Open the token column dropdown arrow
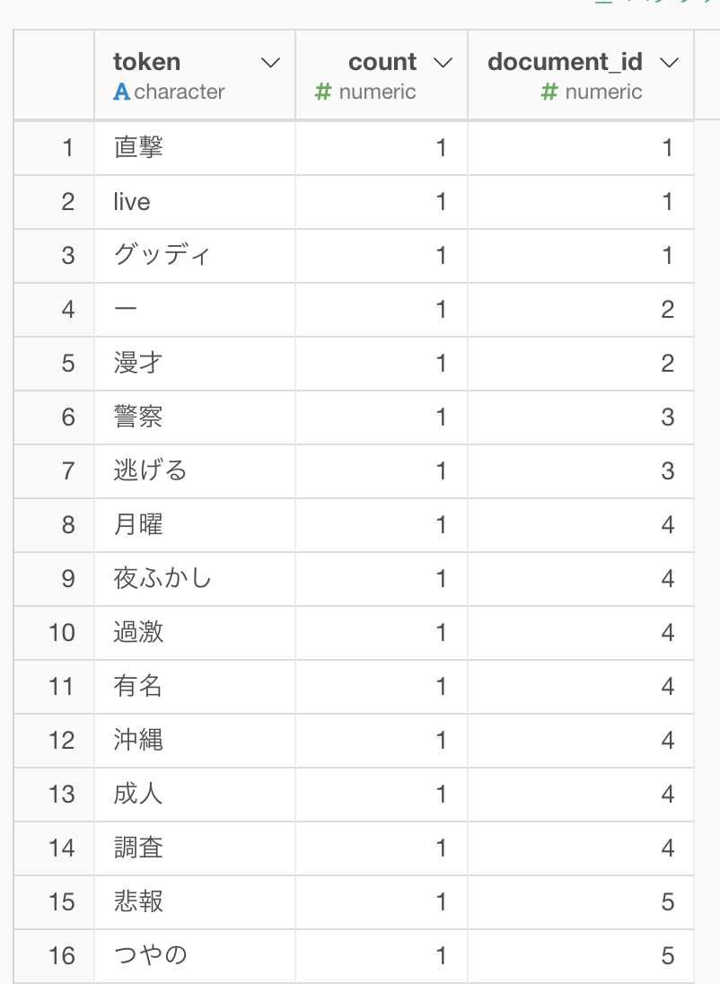The width and height of the screenshot is (720, 984). [270, 63]
